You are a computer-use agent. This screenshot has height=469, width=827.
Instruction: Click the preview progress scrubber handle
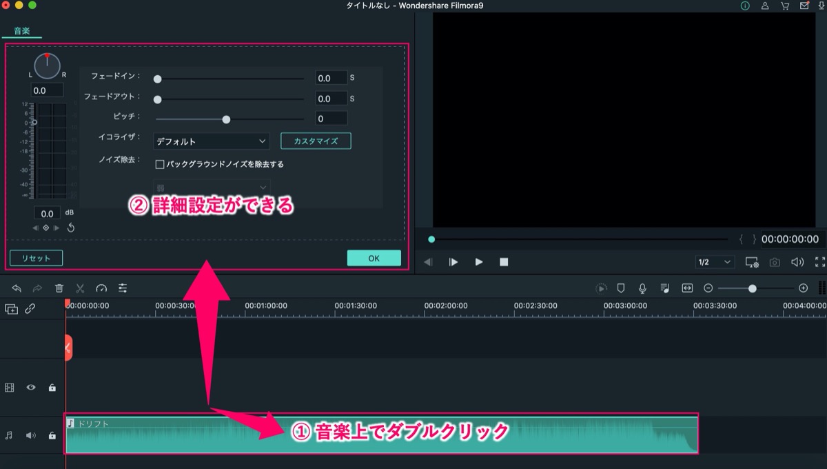pos(431,239)
